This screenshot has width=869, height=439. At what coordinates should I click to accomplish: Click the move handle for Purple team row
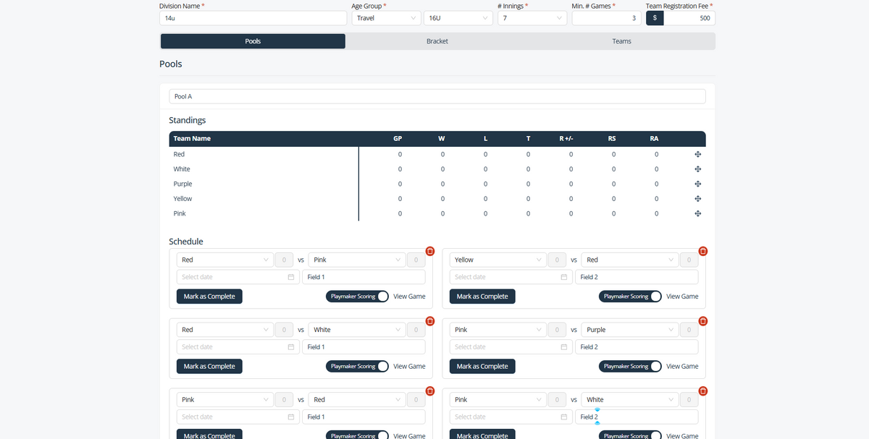pyautogui.click(x=697, y=184)
